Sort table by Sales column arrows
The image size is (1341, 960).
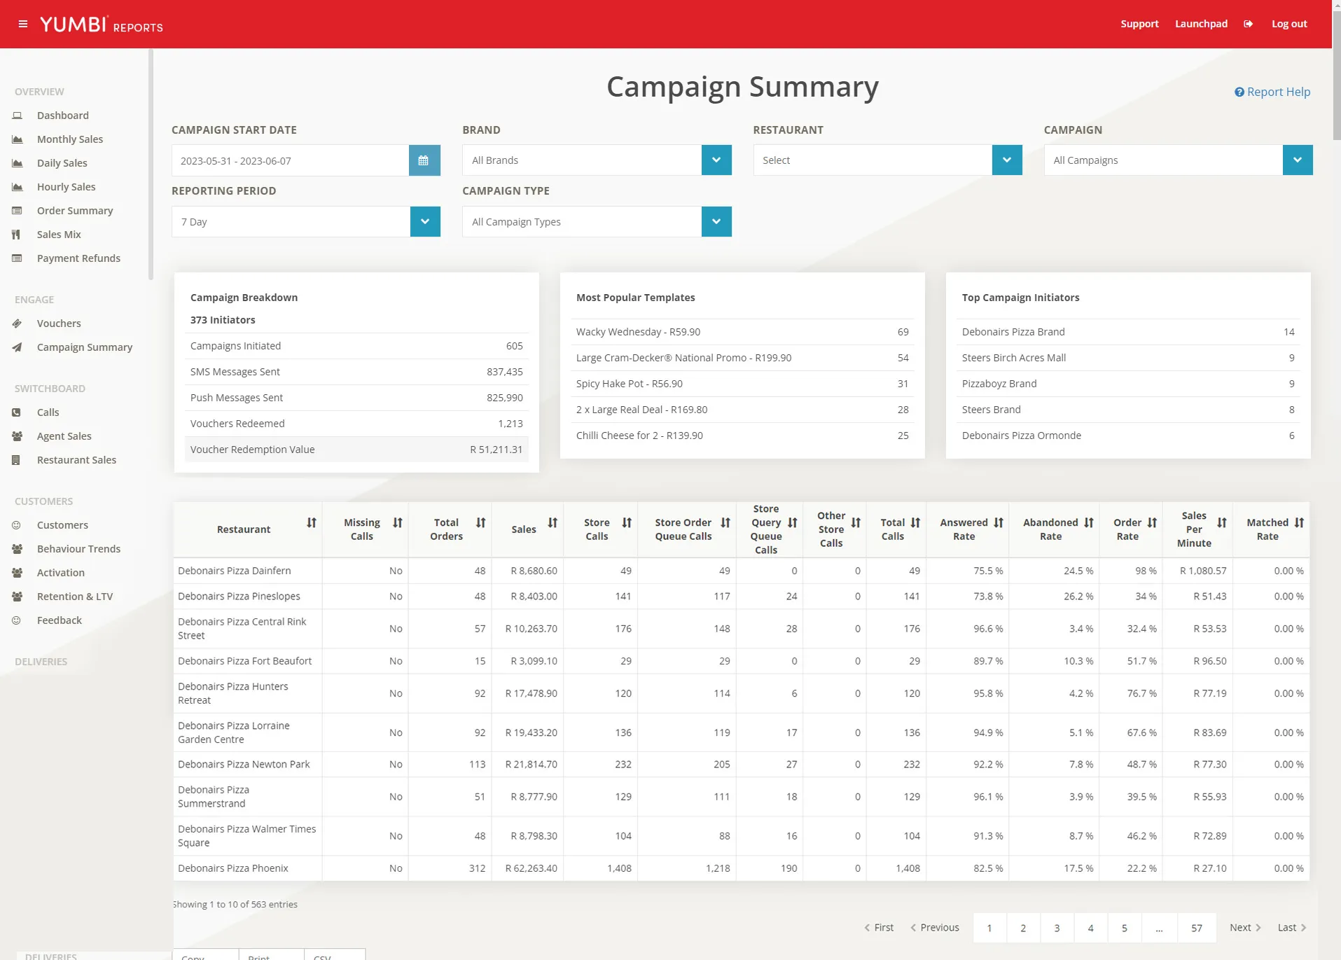pos(553,522)
